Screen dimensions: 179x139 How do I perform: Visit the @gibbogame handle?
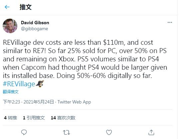tap(34, 29)
